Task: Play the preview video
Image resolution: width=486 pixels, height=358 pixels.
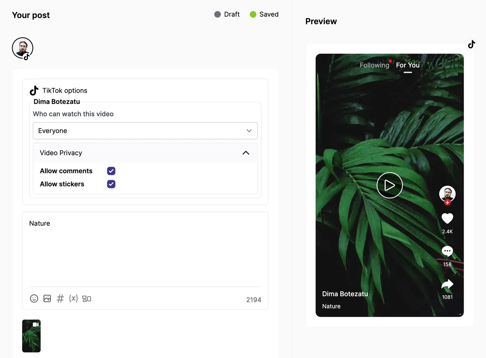Action: [389, 185]
